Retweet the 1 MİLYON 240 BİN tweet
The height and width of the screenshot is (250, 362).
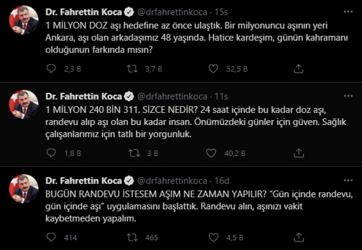click(x=132, y=153)
